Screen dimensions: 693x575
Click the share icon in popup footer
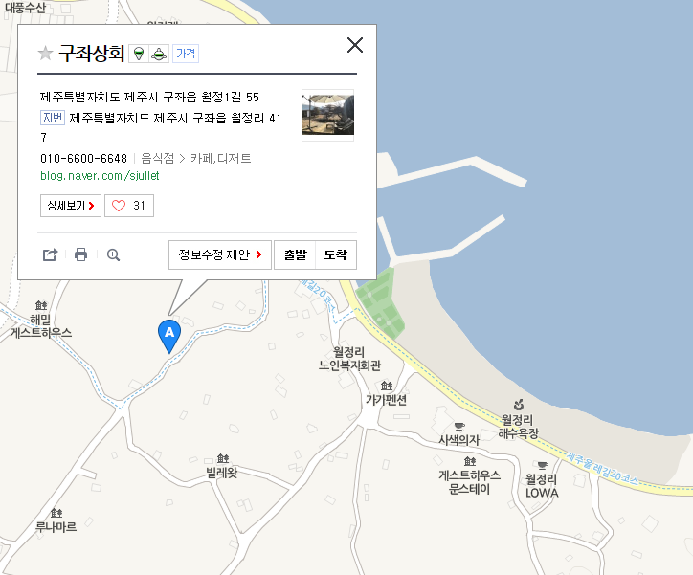pyautogui.click(x=50, y=254)
